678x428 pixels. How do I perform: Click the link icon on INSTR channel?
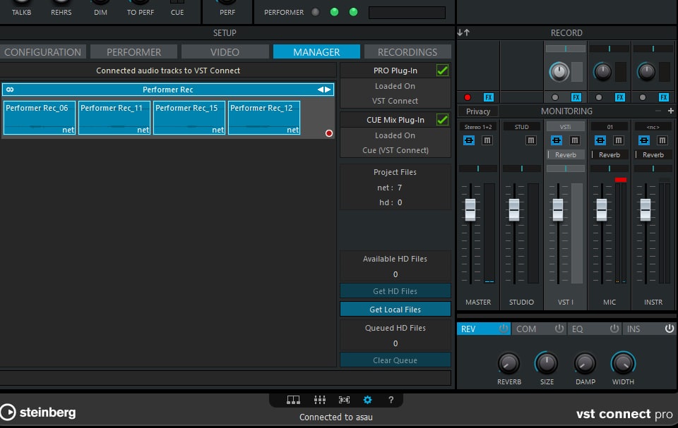(644, 140)
